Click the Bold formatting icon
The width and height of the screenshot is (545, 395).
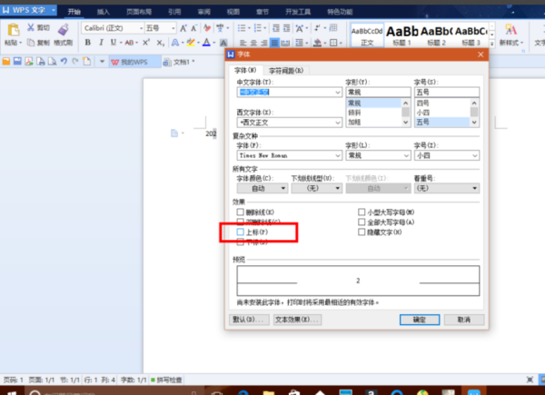(x=86, y=43)
